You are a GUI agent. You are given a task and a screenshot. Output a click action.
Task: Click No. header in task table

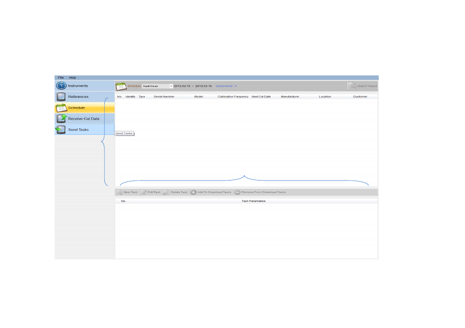tap(123, 201)
